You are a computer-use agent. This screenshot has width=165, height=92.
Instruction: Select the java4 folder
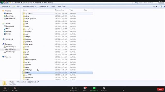click(58, 54)
